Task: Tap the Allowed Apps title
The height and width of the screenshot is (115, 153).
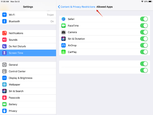Action: pos(105,7)
